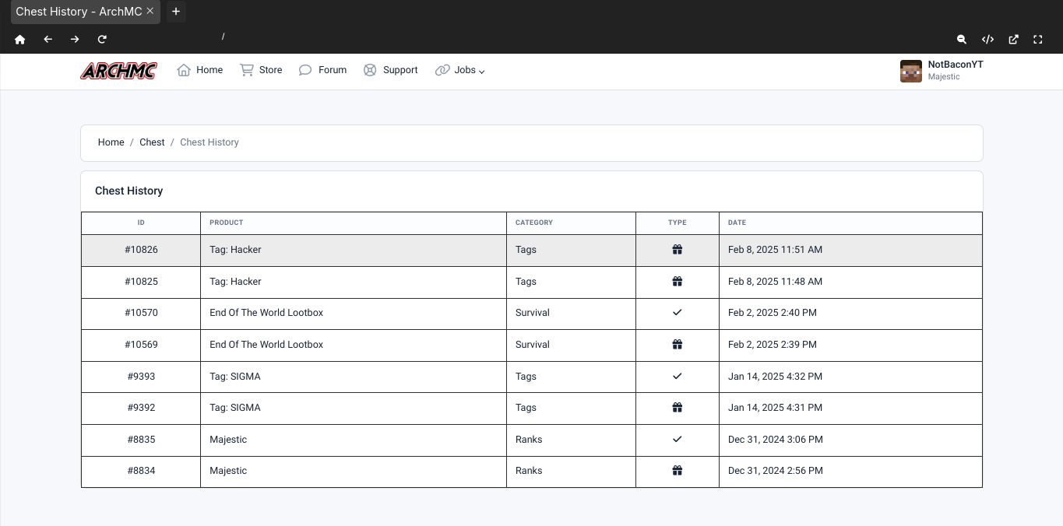Click the gift icon for #8834

click(x=678, y=471)
